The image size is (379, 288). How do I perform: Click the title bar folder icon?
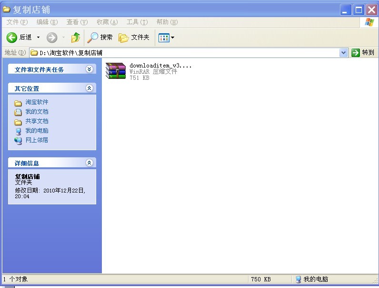coord(6,9)
